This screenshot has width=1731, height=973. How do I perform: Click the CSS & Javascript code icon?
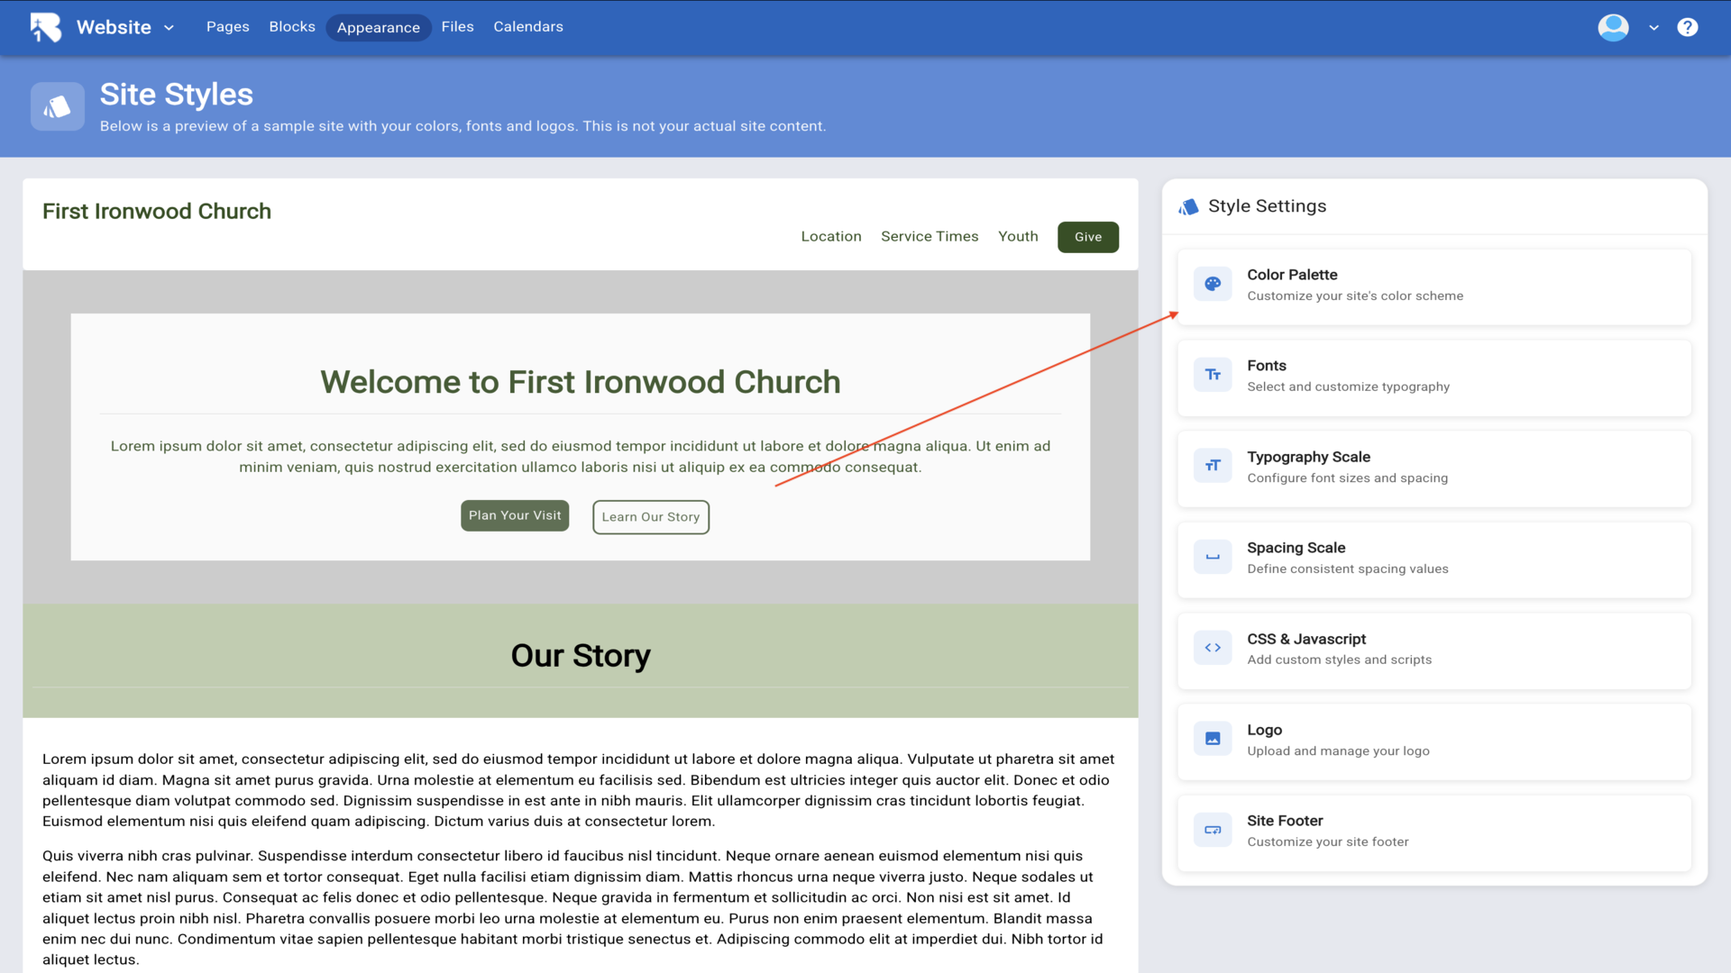(x=1213, y=648)
